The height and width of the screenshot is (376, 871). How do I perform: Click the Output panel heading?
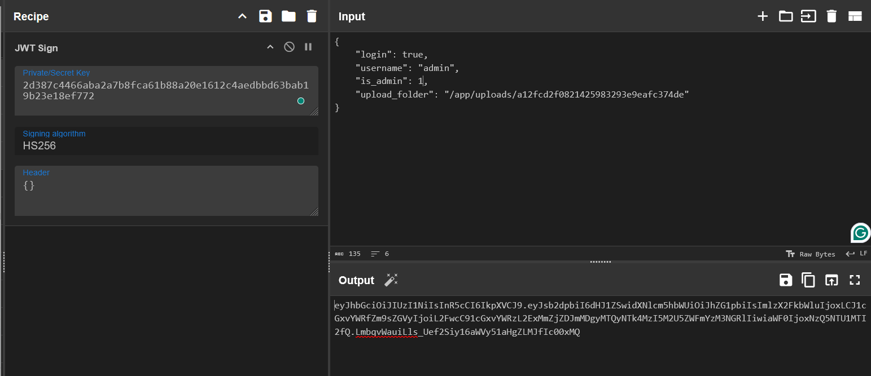[356, 280]
